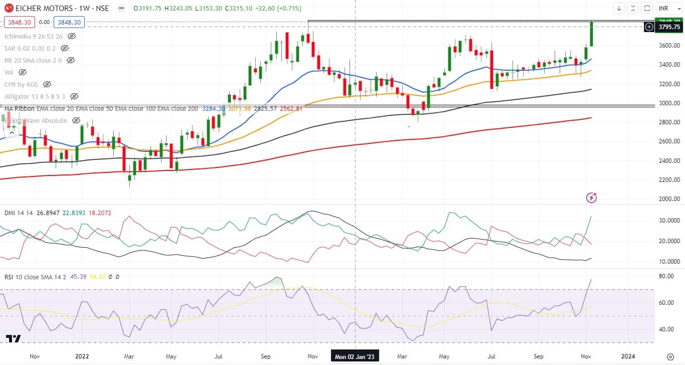Click the TradingView logo

14,339
